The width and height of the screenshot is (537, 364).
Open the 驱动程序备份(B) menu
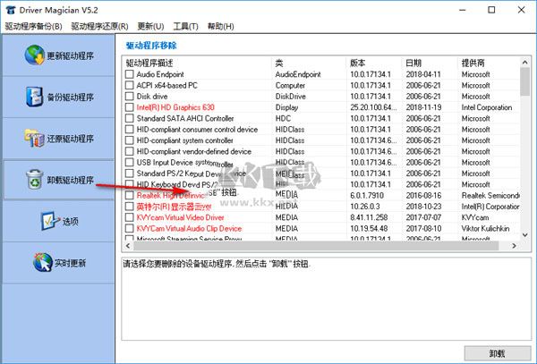[x=34, y=26]
